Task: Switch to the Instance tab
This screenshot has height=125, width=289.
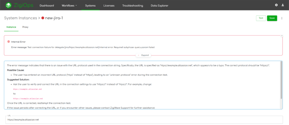Action: tap(11, 27)
